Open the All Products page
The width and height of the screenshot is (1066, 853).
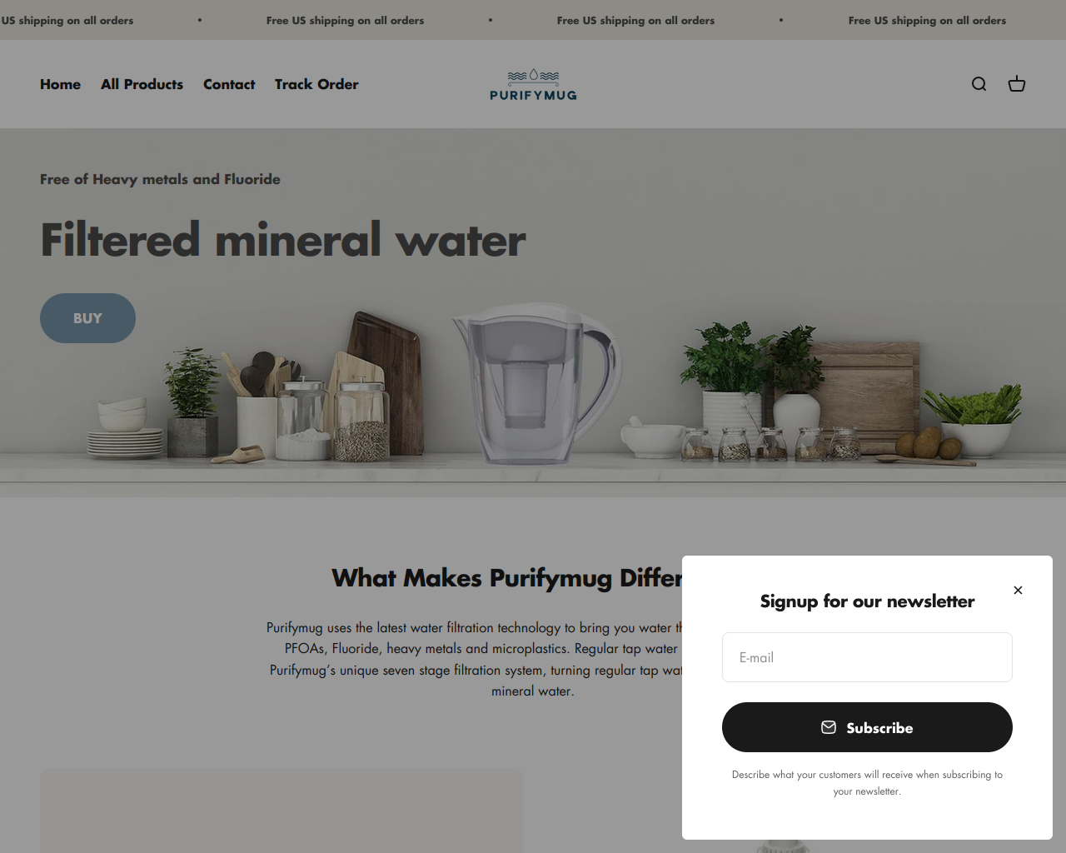click(142, 84)
